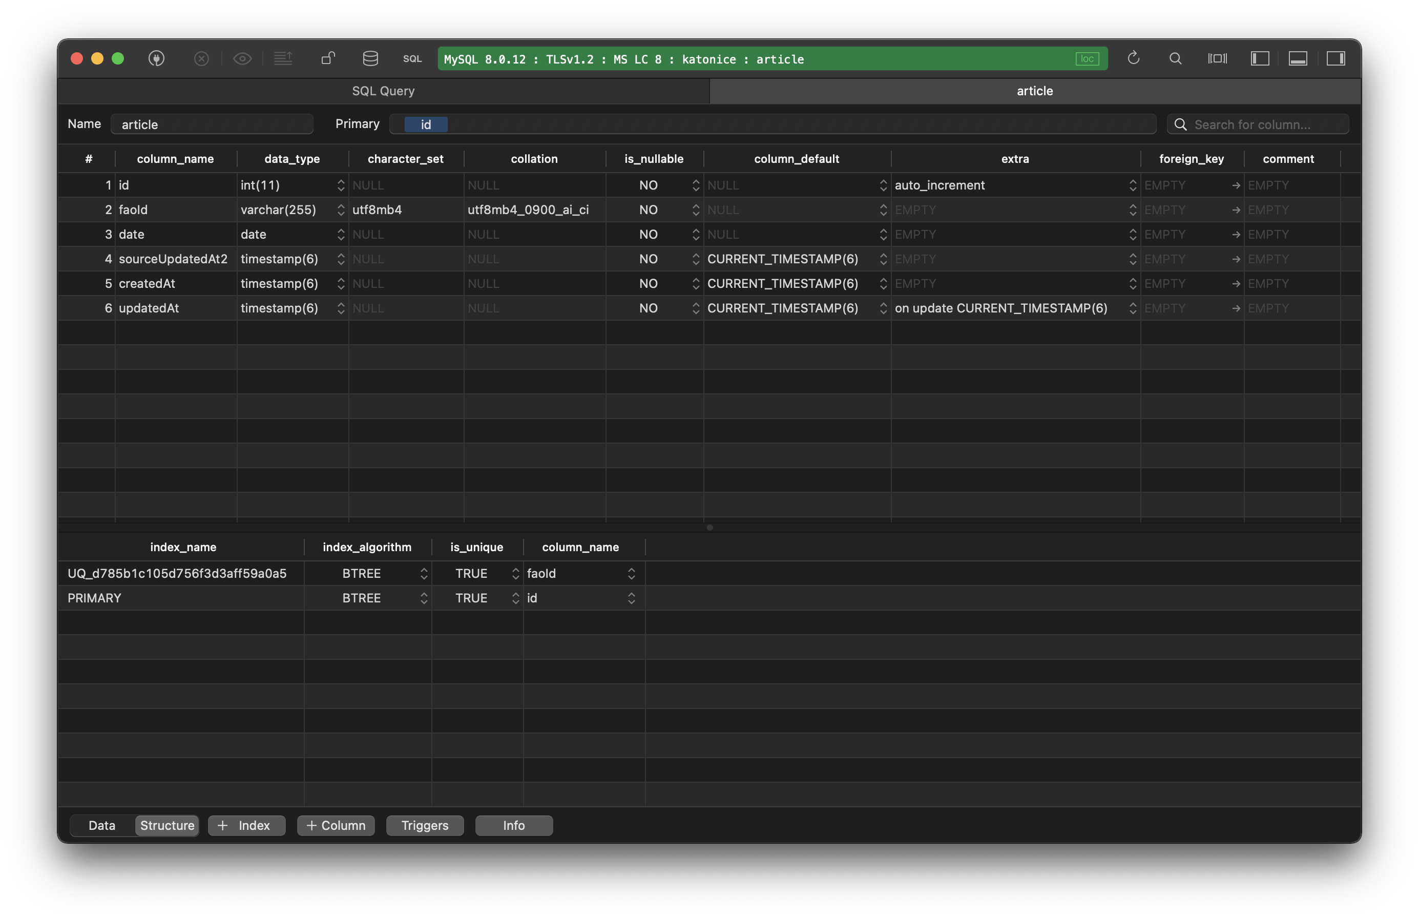Click the green loc badge in the connection bar
The image size is (1419, 919).
click(1087, 58)
